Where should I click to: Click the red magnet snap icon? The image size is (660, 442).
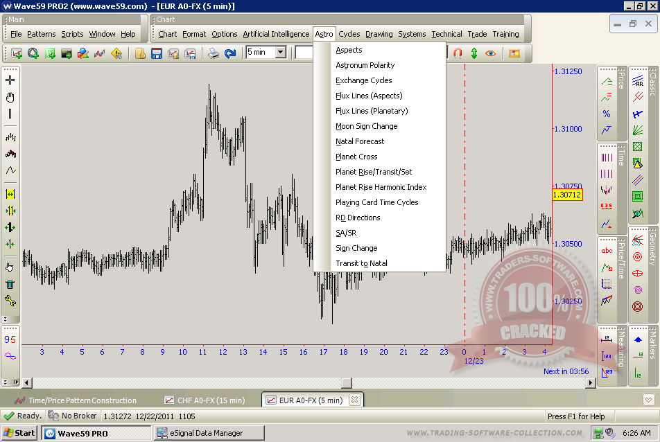(458, 53)
